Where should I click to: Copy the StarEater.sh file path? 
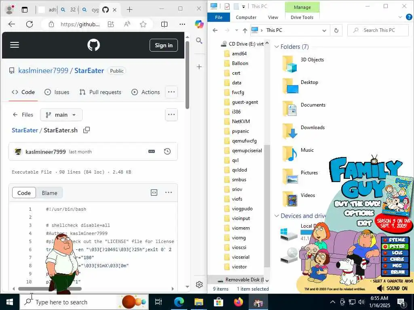[87, 130]
